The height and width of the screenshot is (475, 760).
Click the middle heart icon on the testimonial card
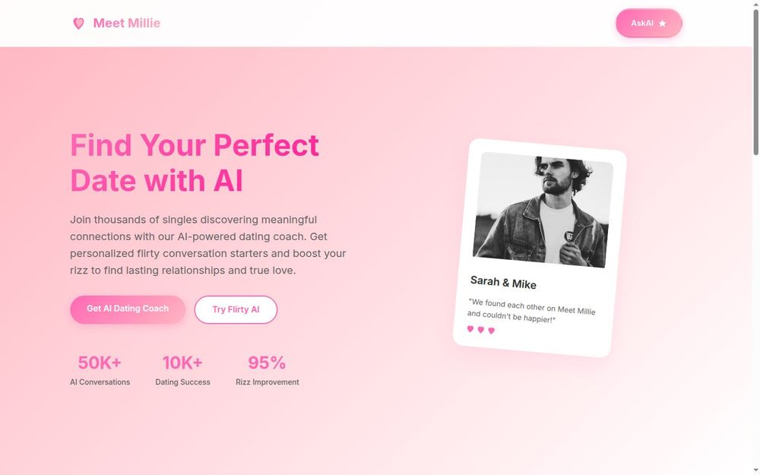click(x=480, y=330)
